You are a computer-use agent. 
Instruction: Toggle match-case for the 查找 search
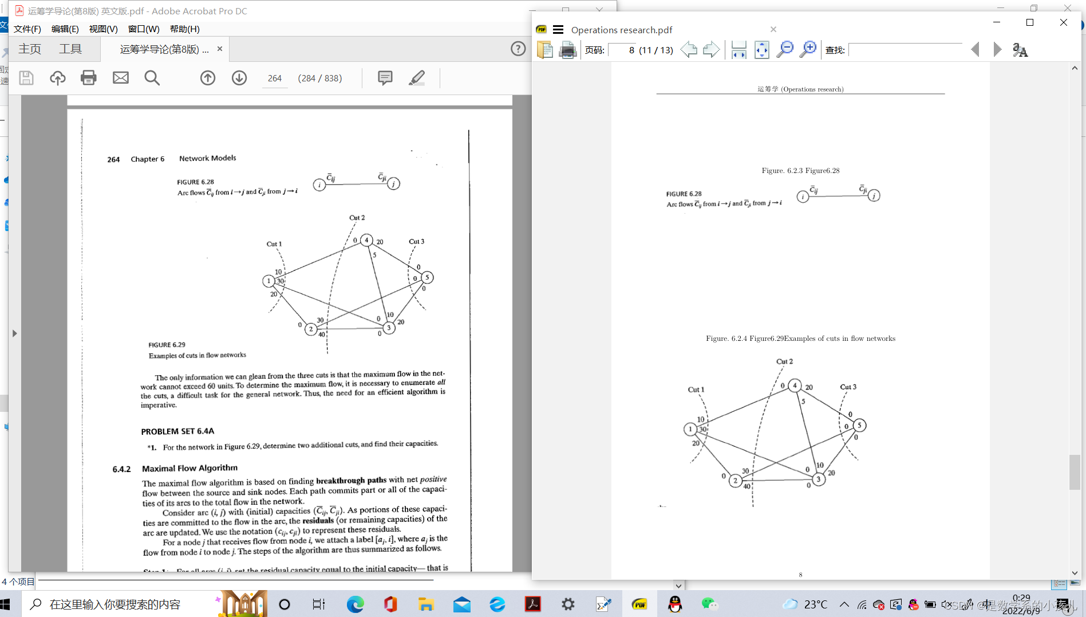(x=1020, y=50)
